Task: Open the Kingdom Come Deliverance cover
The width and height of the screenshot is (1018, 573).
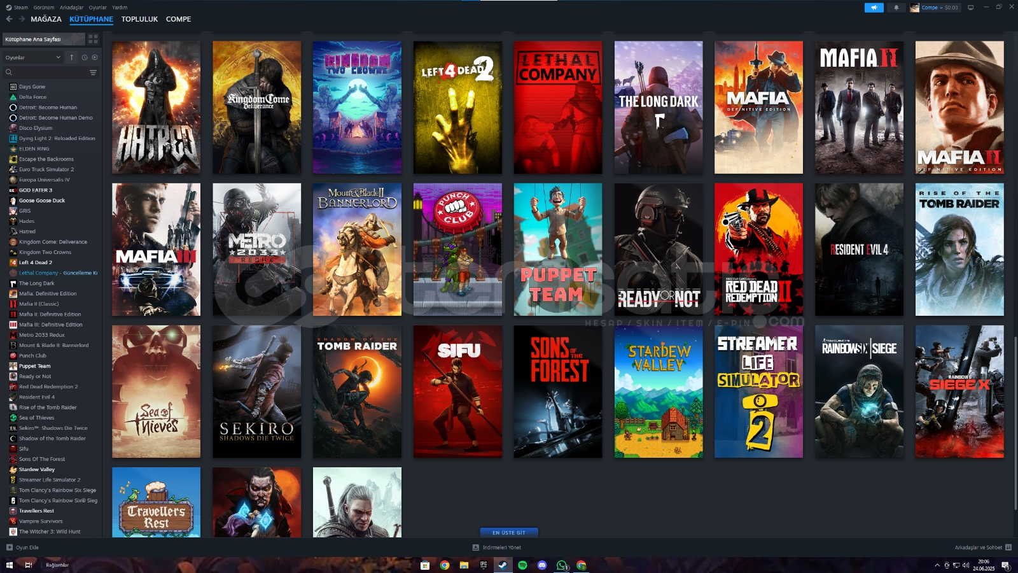Action: pyautogui.click(x=256, y=108)
